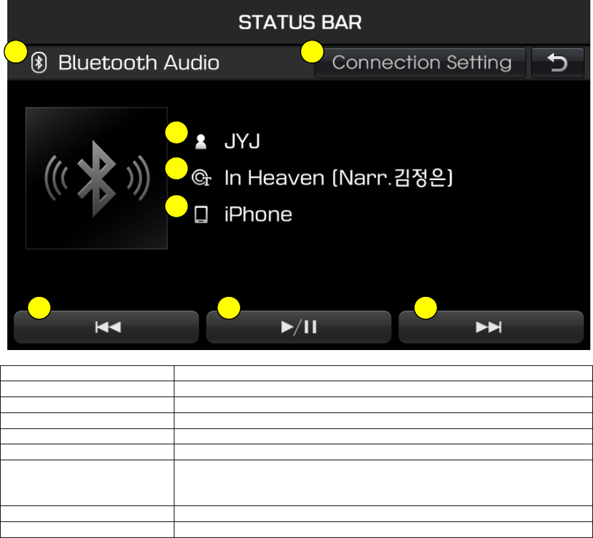
Task: Toggle play/pause for Bluetooth audio
Action: [x=298, y=327]
